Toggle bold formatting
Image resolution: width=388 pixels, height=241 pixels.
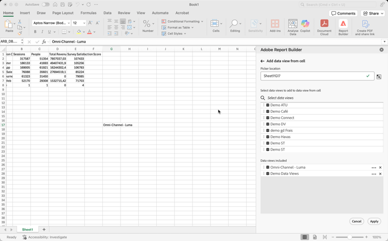35,32
